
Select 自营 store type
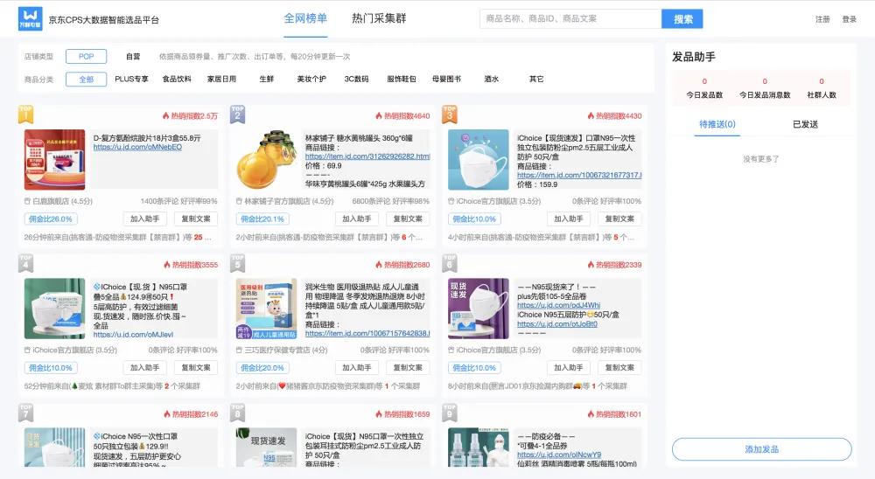[133, 56]
